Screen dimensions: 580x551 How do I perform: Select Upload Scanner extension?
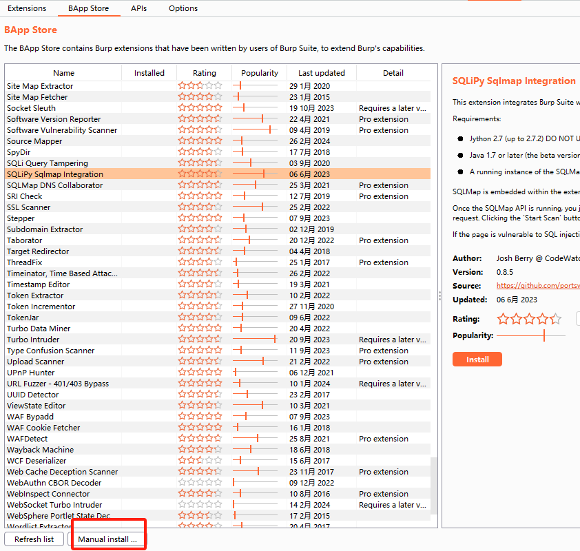[x=218, y=362]
